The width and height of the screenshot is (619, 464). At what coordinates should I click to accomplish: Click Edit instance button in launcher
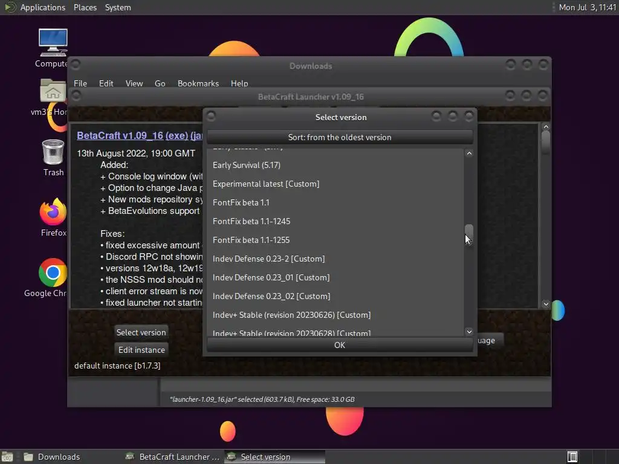[x=141, y=350]
